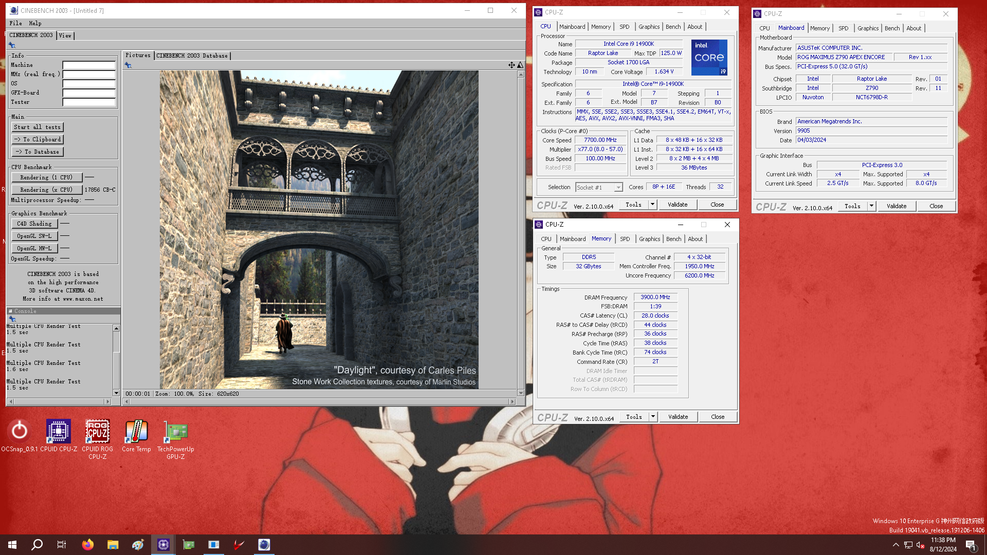Open Bench tab in Memory window

[x=673, y=239]
